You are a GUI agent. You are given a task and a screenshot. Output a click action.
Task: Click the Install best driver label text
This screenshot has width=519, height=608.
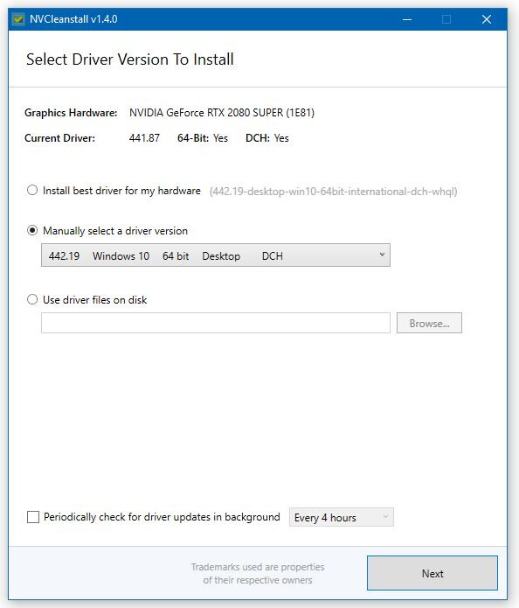pyautogui.click(x=121, y=191)
